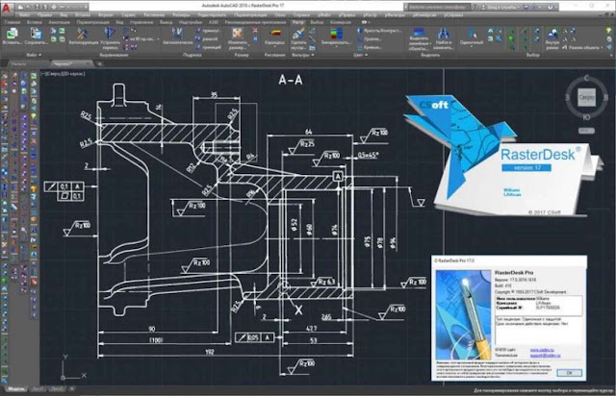This screenshot has height=396, width=616.
Task: Select the Карандаш drawing tool
Action: pyautogui.click(x=274, y=37)
